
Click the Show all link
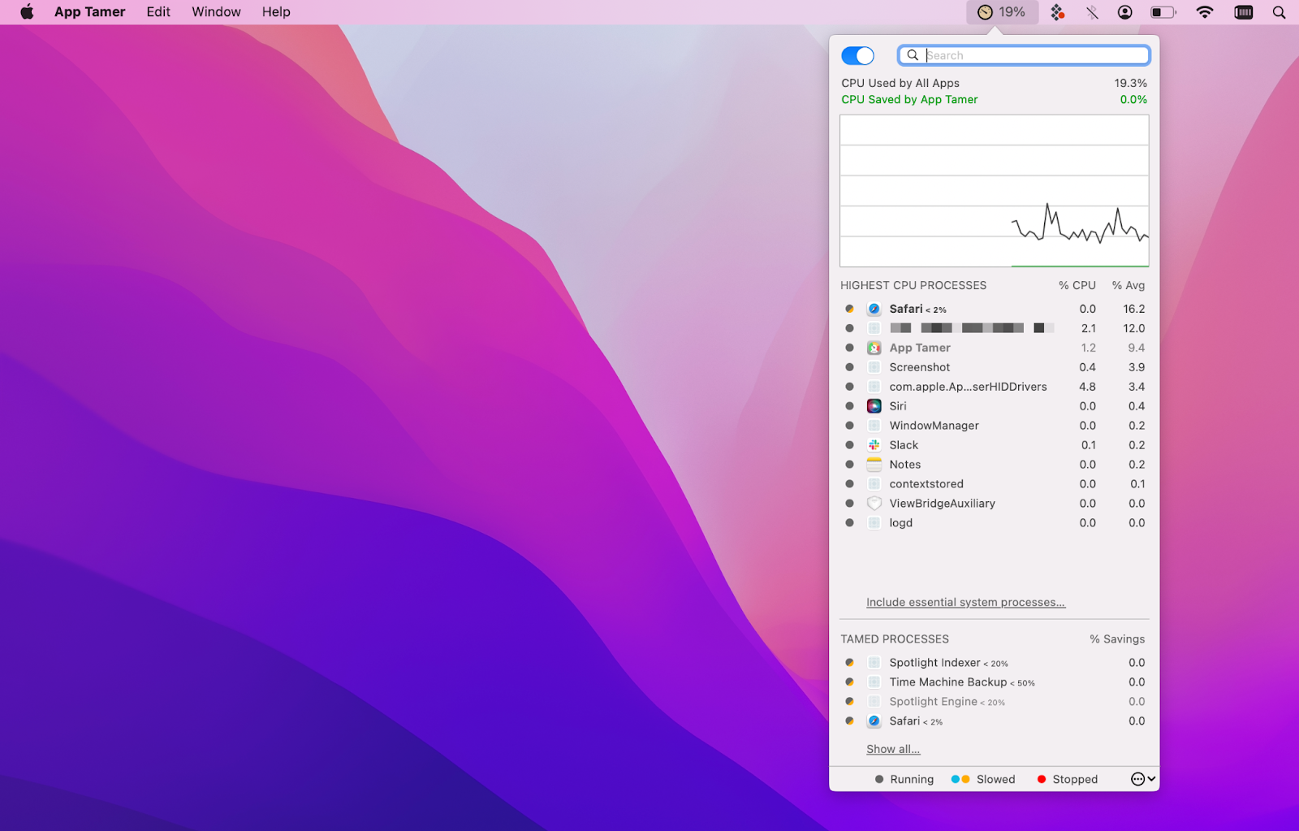click(892, 748)
